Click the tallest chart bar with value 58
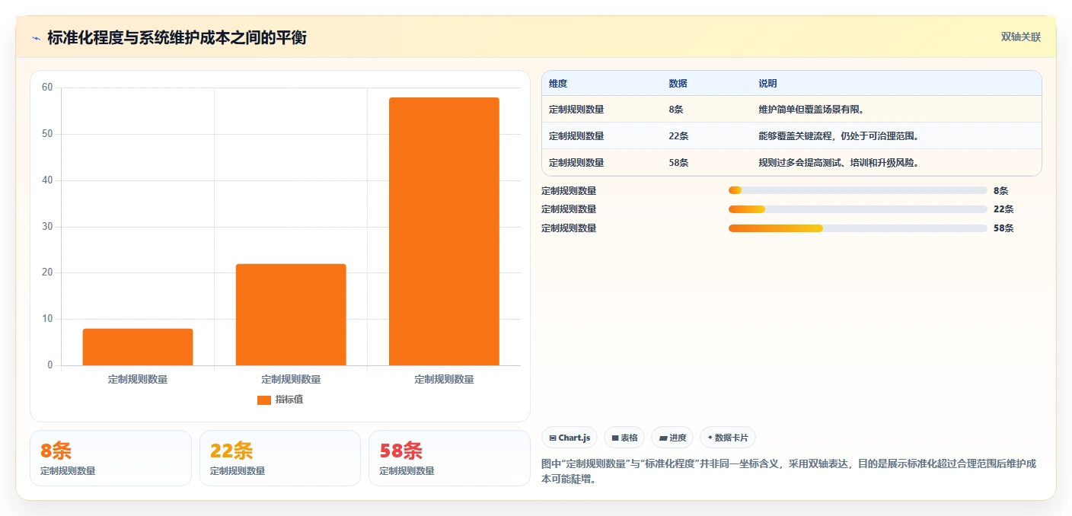Image resolution: width=1072 pixels, height=516 pixels. (x=444, y=231)
